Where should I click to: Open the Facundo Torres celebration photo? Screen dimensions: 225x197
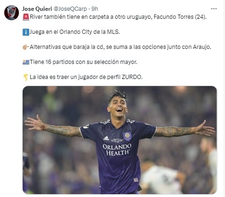120,140
